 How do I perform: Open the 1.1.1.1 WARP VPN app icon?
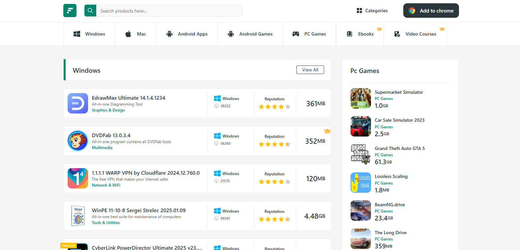[x=78, y=178]
